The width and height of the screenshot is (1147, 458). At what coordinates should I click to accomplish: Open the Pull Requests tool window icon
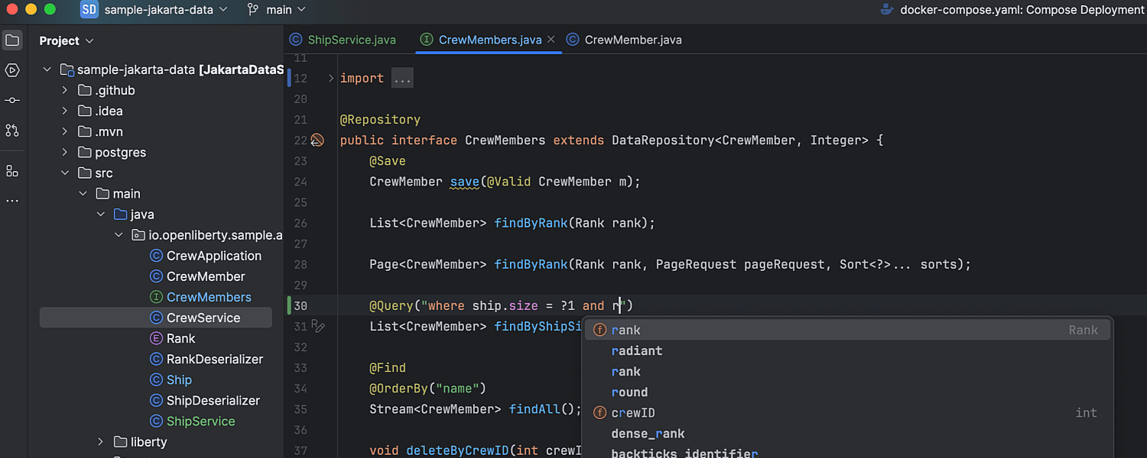[12, 131]
